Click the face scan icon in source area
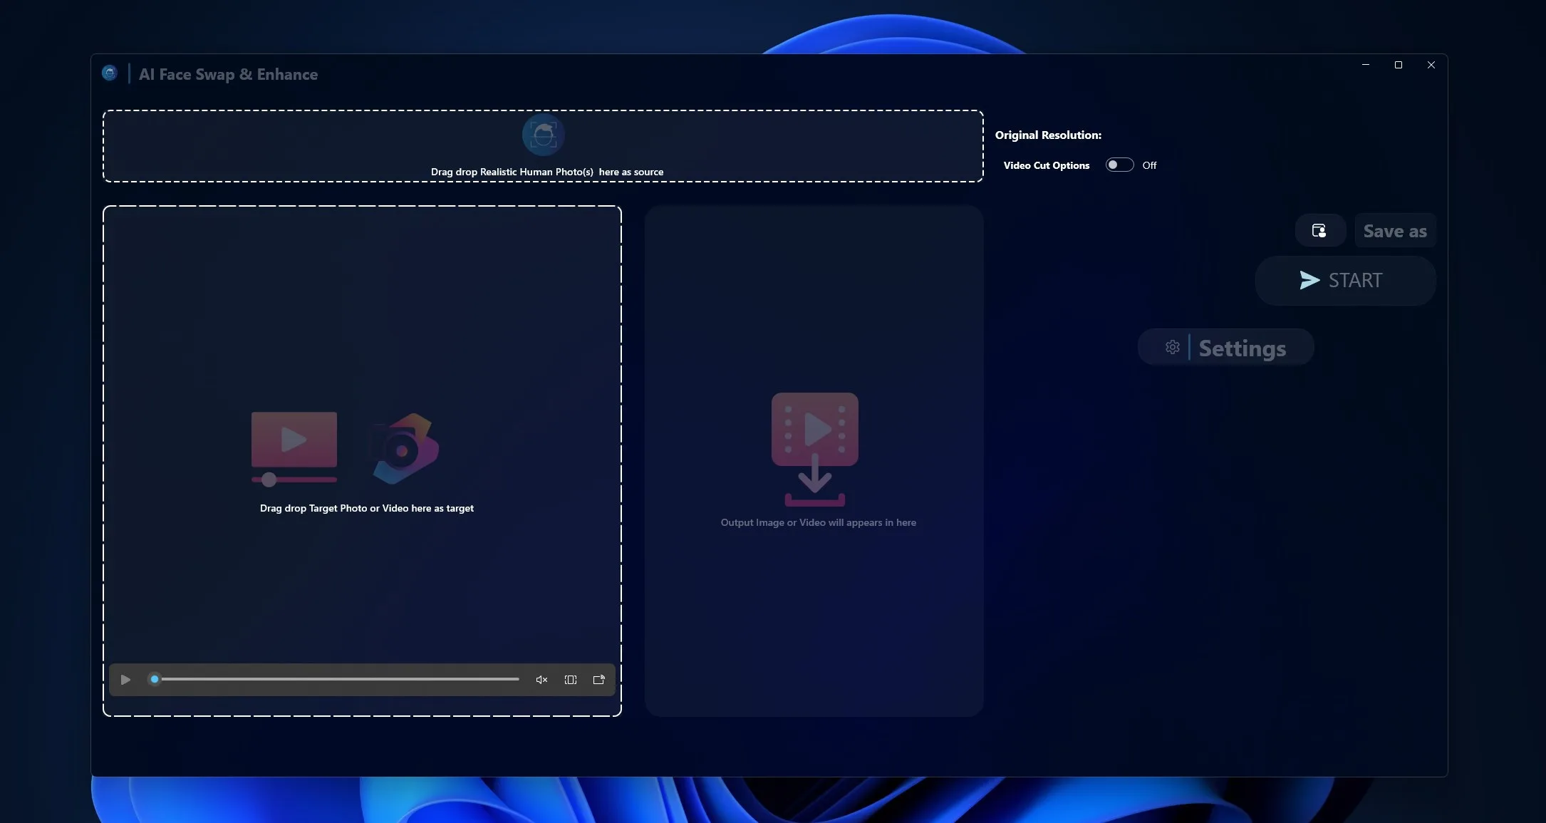This screenshot has width=1546, height=823. [x=543, y=135]
